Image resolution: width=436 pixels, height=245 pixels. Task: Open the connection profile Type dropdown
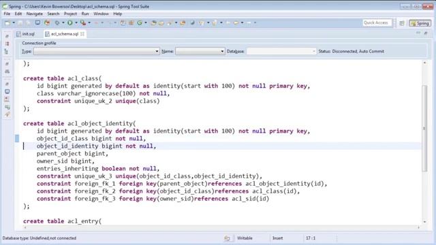click(97, 52)
